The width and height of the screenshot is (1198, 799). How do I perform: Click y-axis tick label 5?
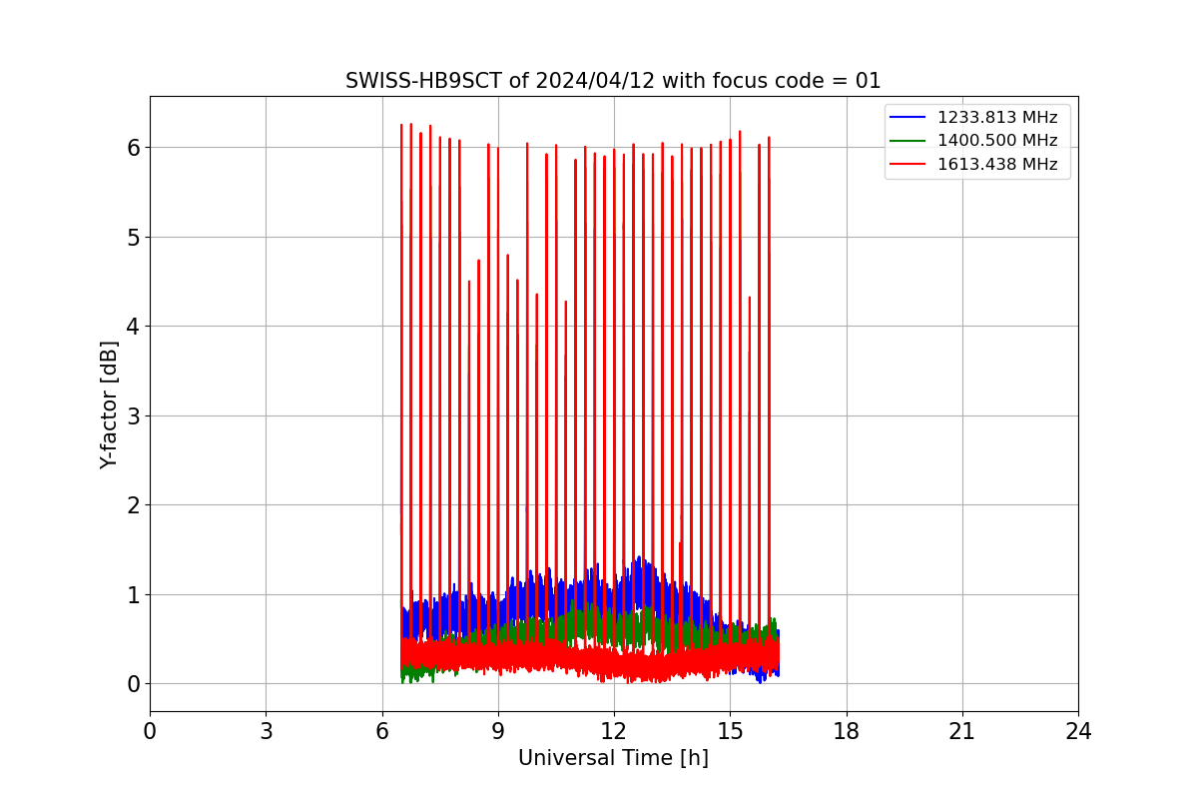[134, 238]
